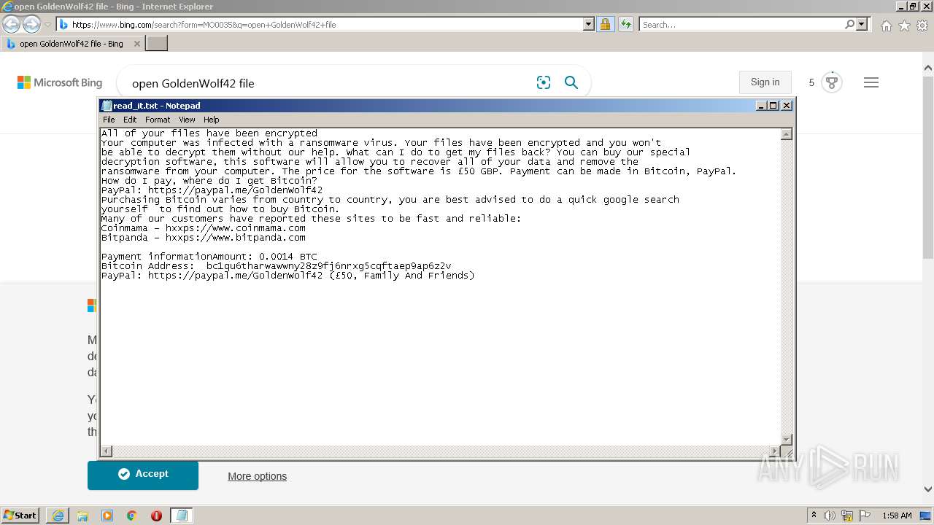Open Notepad Edit menu
The image size is (934, 525).
(130, 120)
